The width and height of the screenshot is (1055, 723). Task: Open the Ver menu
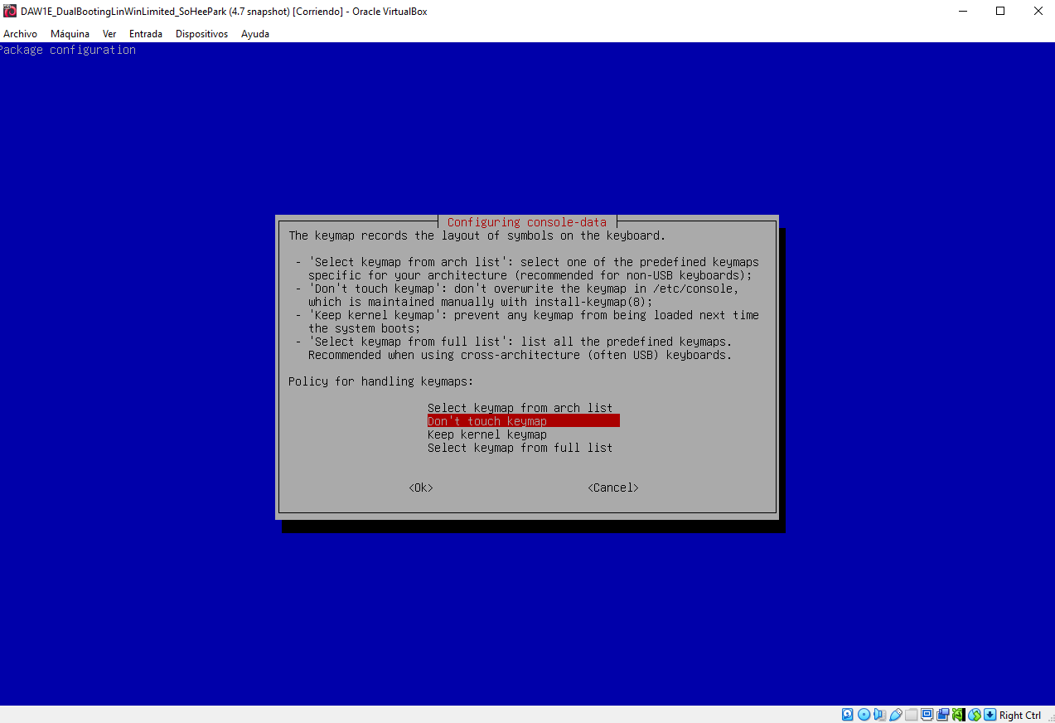(109, 34)
